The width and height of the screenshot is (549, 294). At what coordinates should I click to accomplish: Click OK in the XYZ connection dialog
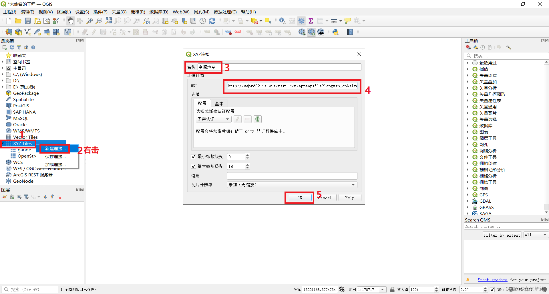click(x=300, y=198)
